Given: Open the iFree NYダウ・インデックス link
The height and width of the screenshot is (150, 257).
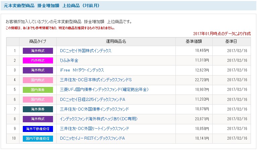Looking at the screenshot, I should (82, 70).
